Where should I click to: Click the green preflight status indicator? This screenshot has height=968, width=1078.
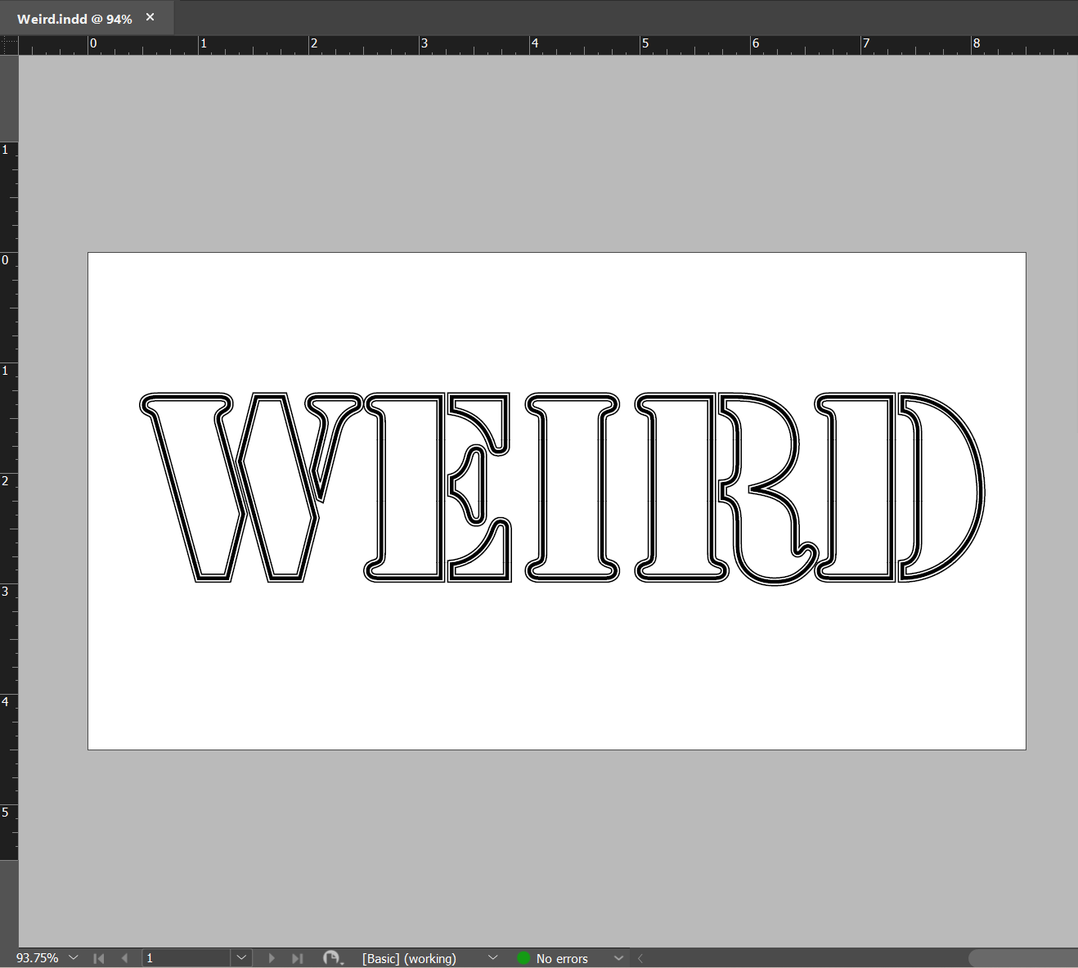pyautogui.click(x=523, y=958)
